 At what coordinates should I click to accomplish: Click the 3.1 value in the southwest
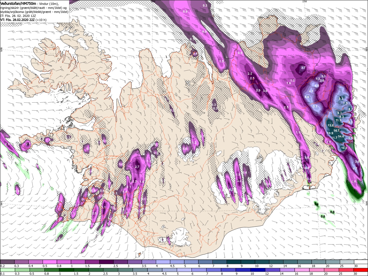click(104, 207)
